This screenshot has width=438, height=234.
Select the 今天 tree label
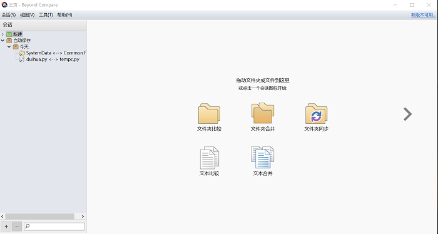coord(24,47)
